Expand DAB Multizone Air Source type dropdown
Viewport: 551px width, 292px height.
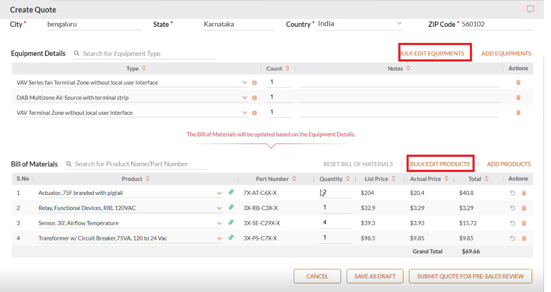(x=245, y=97)
